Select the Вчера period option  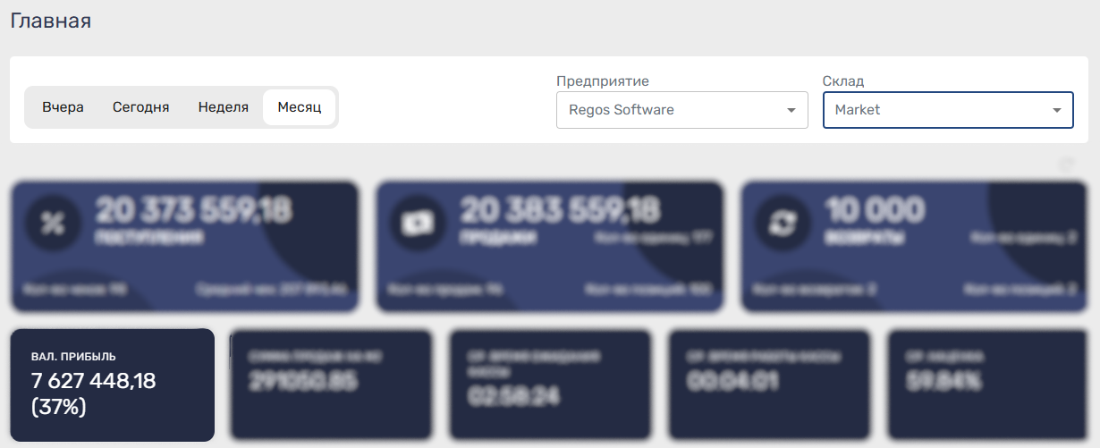tap(63, 107)
